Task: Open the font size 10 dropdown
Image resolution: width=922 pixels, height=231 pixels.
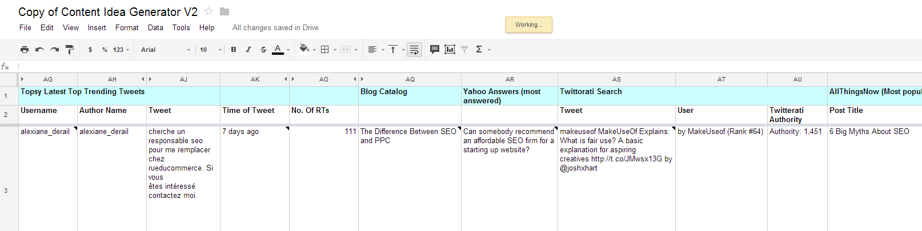Action: (210, 50)
